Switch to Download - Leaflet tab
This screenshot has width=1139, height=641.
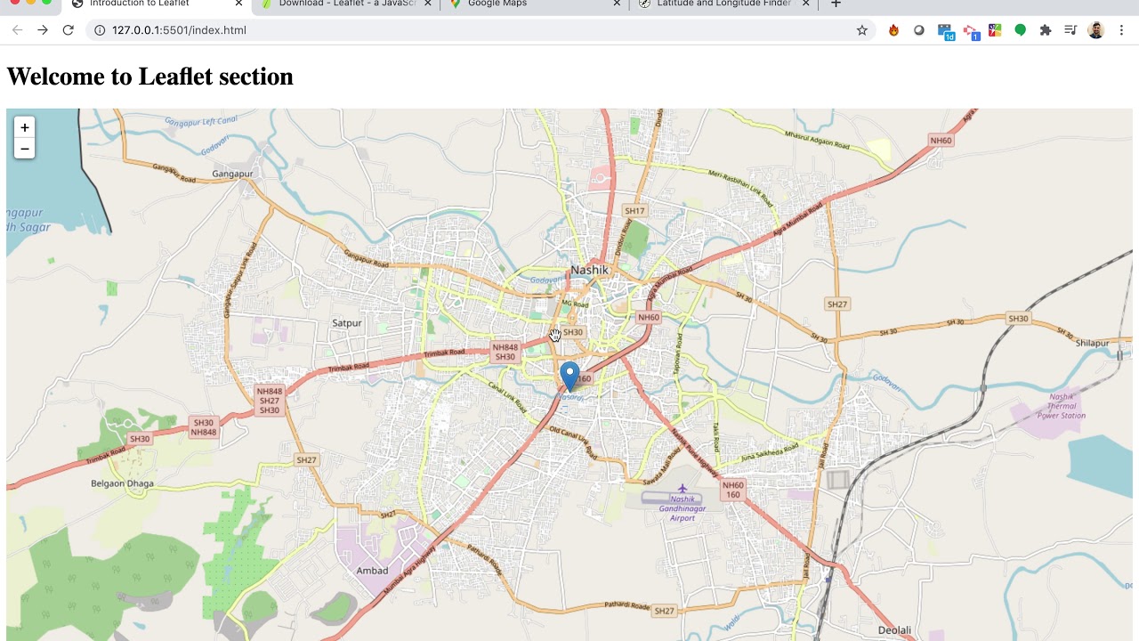347,4
